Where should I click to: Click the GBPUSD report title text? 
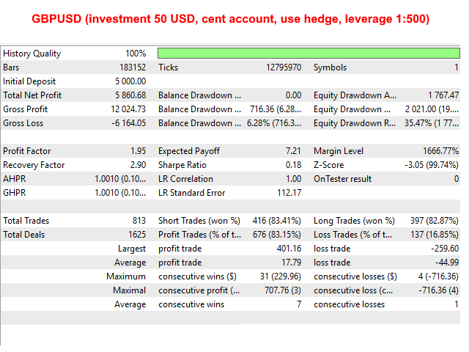[x=234, y=18]
